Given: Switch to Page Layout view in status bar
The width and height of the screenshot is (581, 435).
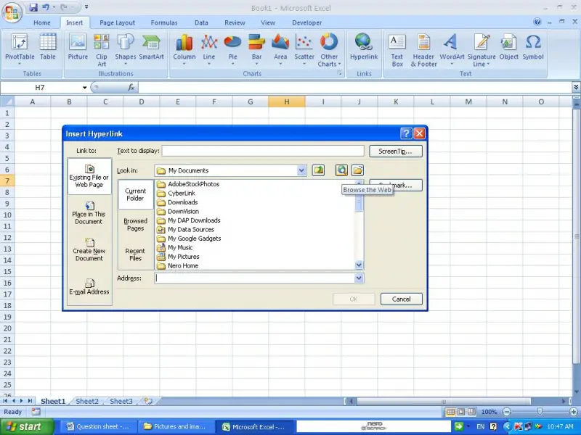Looking at the screenshot, I should pyautogui.click(x=461, y=412).
